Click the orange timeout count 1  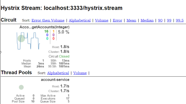coord(53,31)
